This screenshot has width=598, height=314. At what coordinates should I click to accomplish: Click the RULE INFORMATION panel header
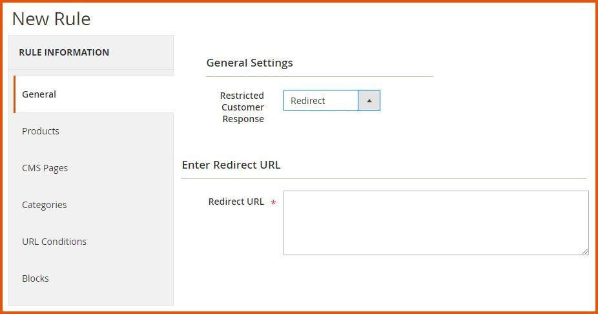64,52
